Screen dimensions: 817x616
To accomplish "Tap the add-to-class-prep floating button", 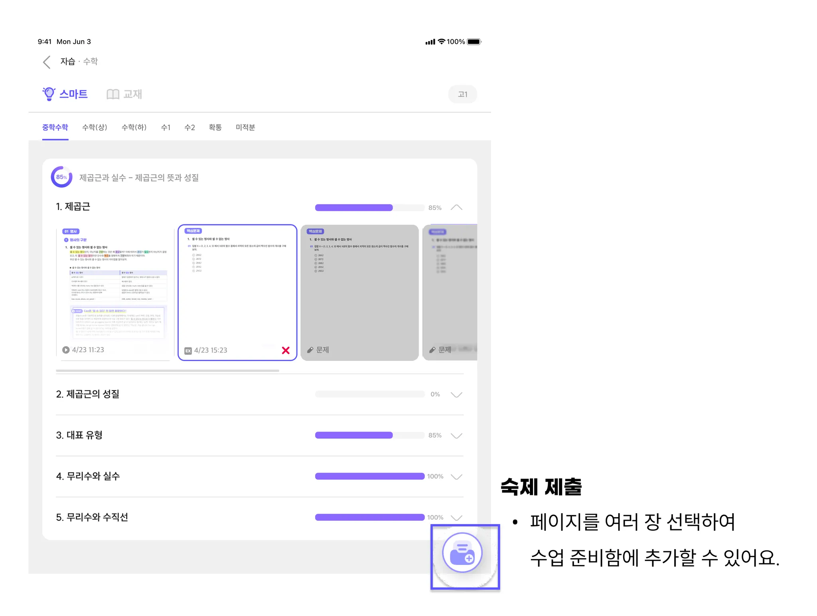I will pos(462,553).
